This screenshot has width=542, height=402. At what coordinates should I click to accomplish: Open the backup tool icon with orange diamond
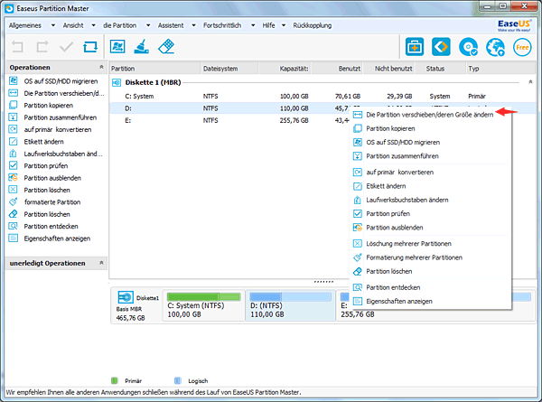tap(441, 47)
